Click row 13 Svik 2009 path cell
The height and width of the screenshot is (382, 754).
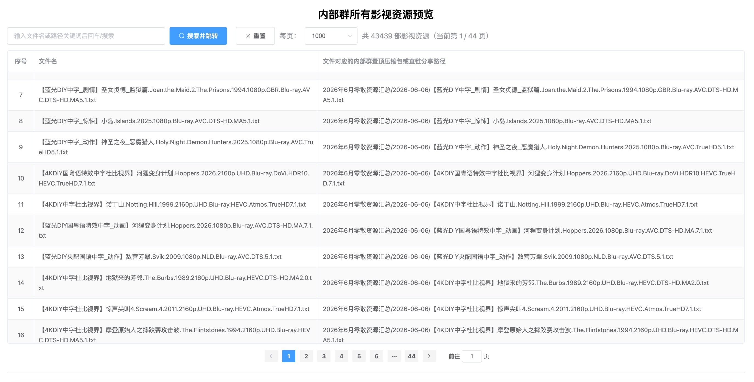tap(531, 256)
